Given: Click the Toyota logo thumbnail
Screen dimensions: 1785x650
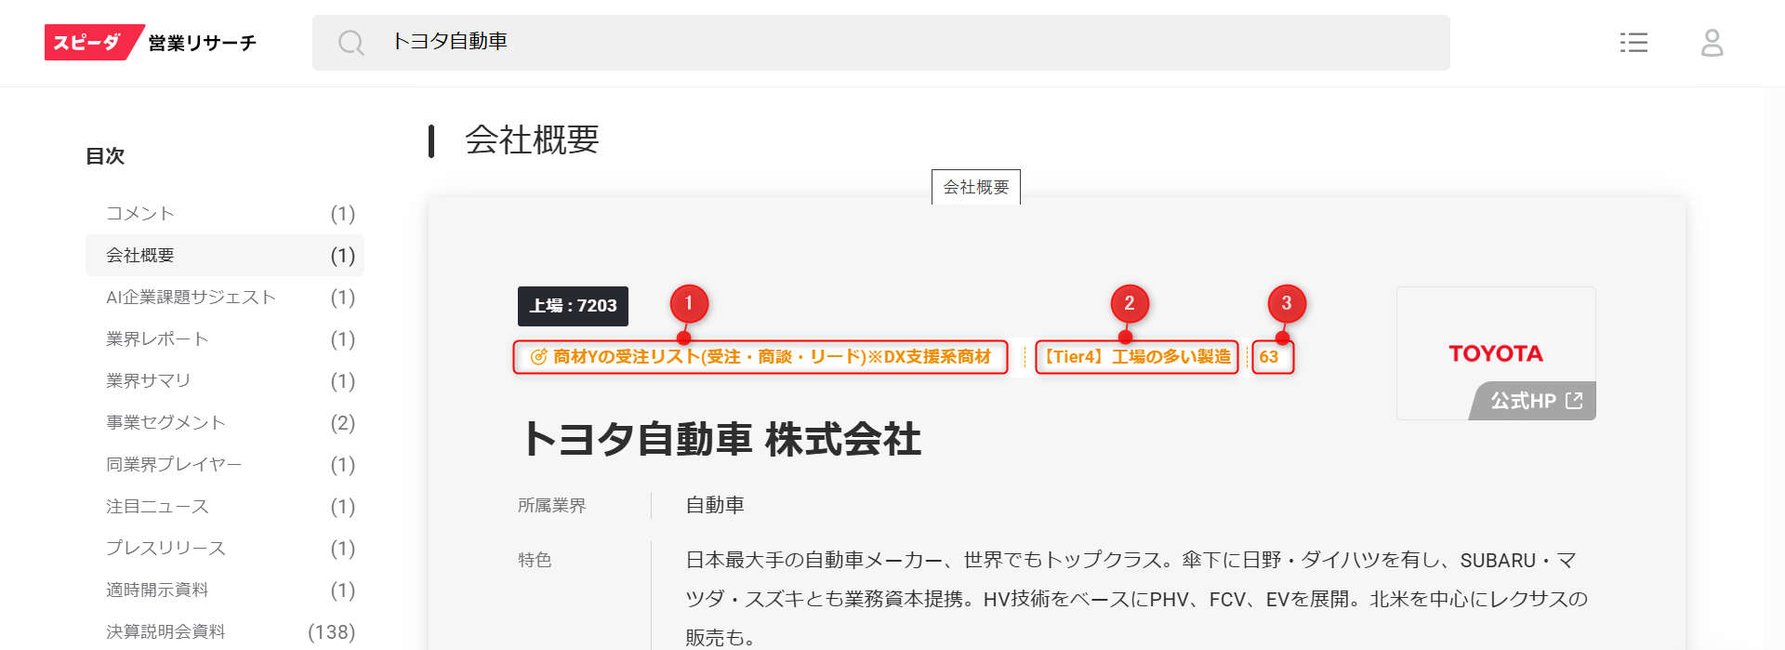Looking at the screenshot, I should pyautogui.click(x=1495, y=352).
